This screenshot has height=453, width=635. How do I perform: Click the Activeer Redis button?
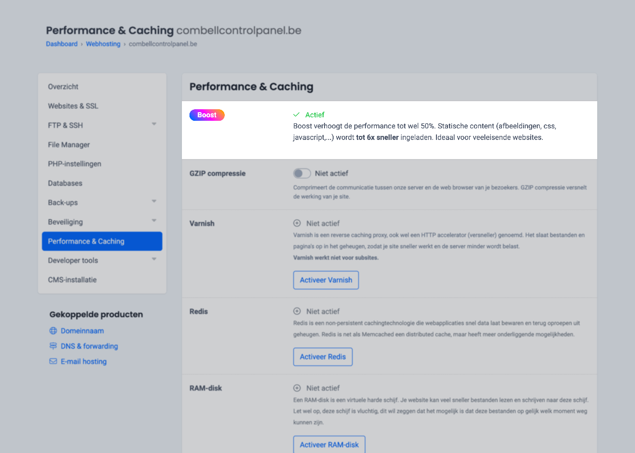[x=323, y=357]
